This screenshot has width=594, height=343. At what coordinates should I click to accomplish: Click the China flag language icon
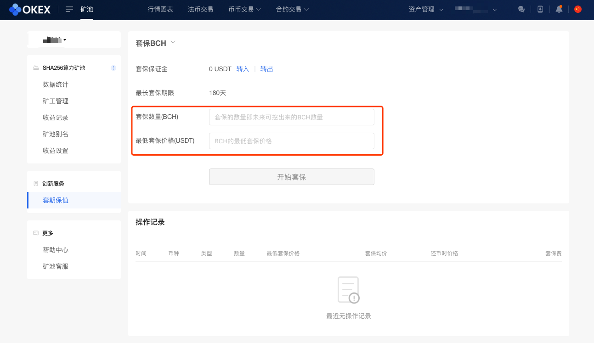[x=578, y=9]
